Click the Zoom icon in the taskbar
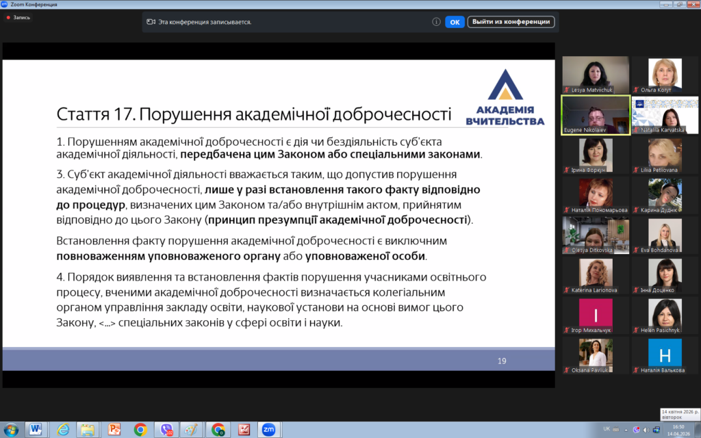This screenshot has width=701, height=438. [268, 429]
